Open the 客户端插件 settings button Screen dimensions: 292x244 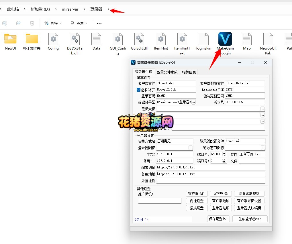(x=197, y=194)
